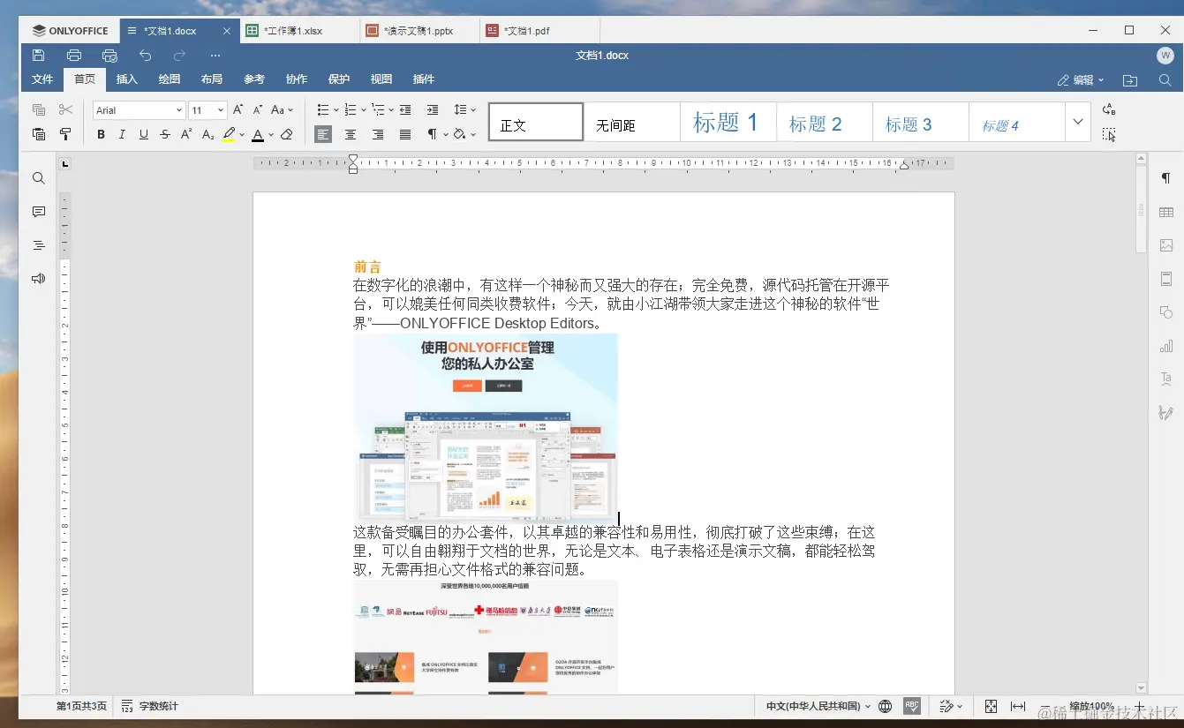Increase the paragraph indent
This screenshot has height=728, width=1184.
(433, 110)
